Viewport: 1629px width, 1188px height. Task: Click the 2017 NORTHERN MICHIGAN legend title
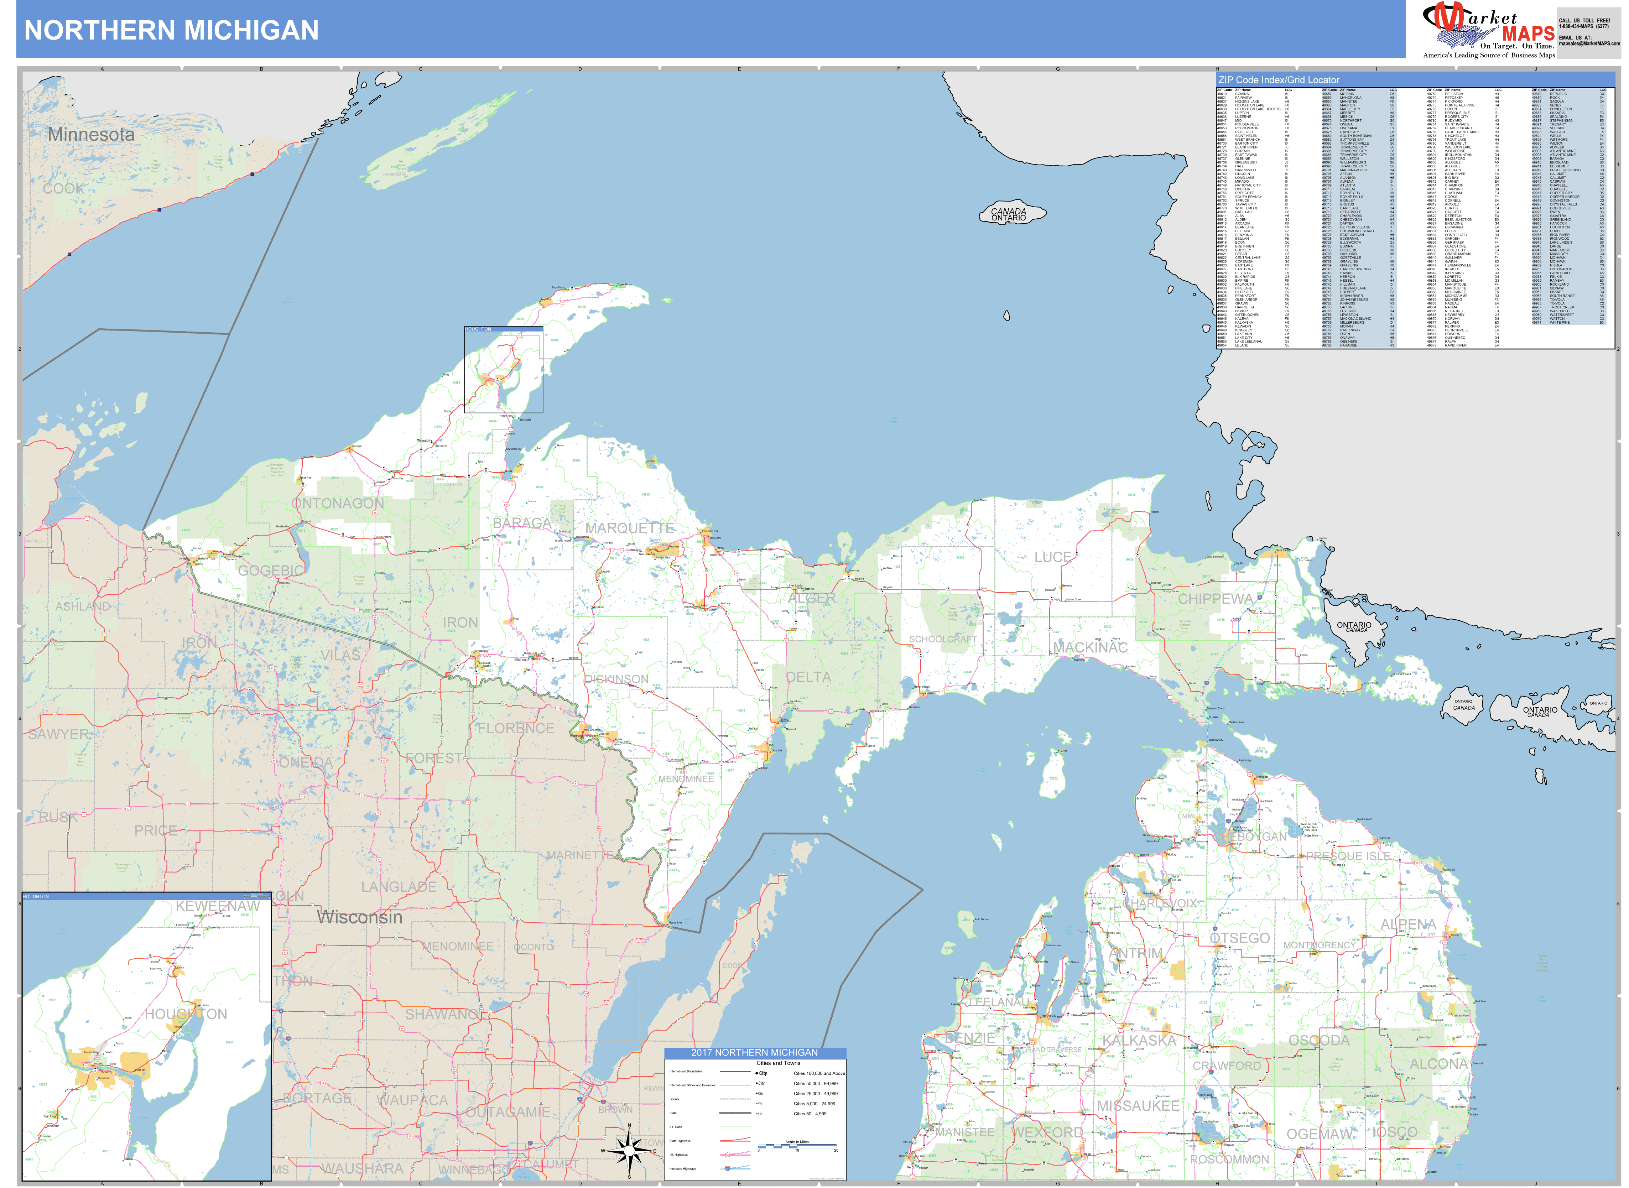(754, 1052)
